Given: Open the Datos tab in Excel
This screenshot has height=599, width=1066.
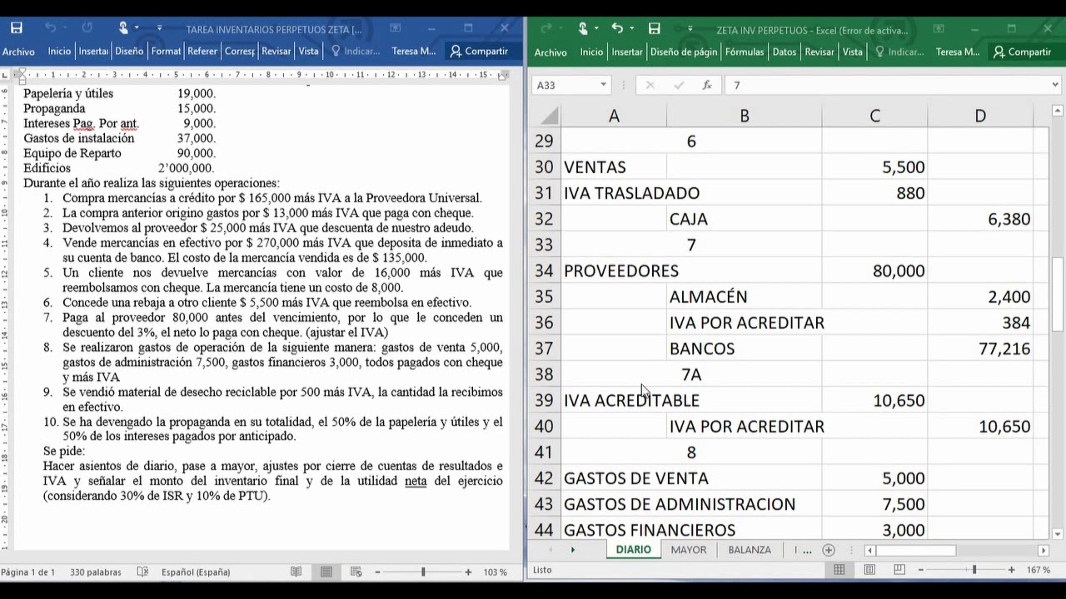Looking at the screenshot, I should pyautogui.click(x=785, y=52).
